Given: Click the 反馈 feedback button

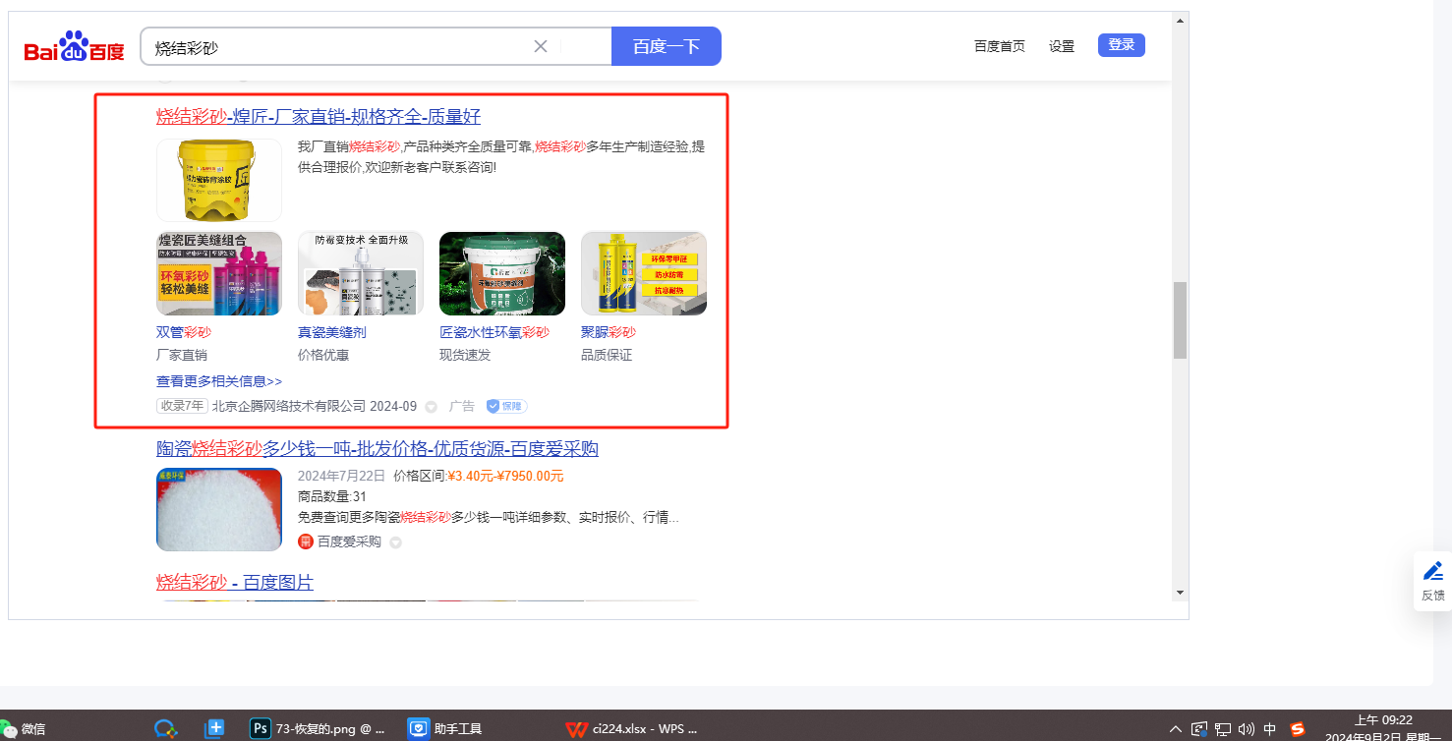Looking at the screenshot, I should point(1433,581).
